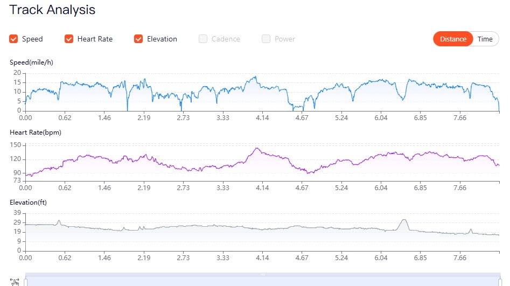Select the Distance axis mode

[453, 39]
